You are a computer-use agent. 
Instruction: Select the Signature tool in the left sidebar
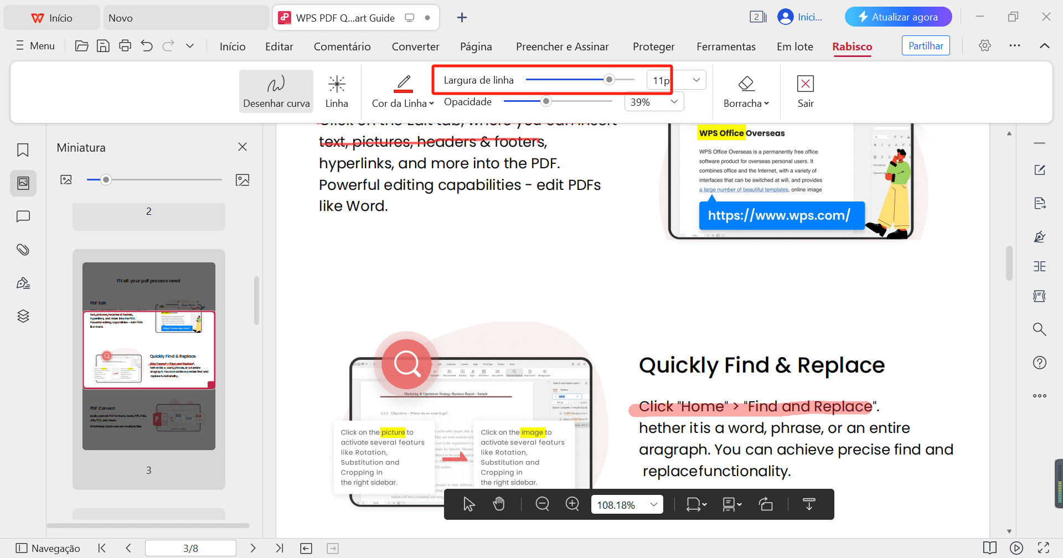click(x=23, y=282)
